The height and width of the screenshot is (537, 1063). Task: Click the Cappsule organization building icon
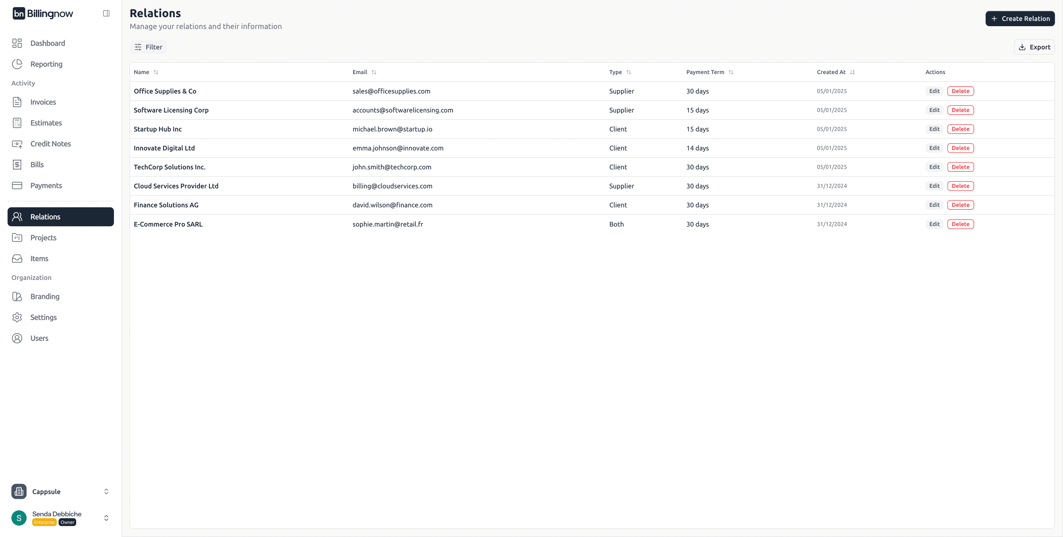pos(19,491)
